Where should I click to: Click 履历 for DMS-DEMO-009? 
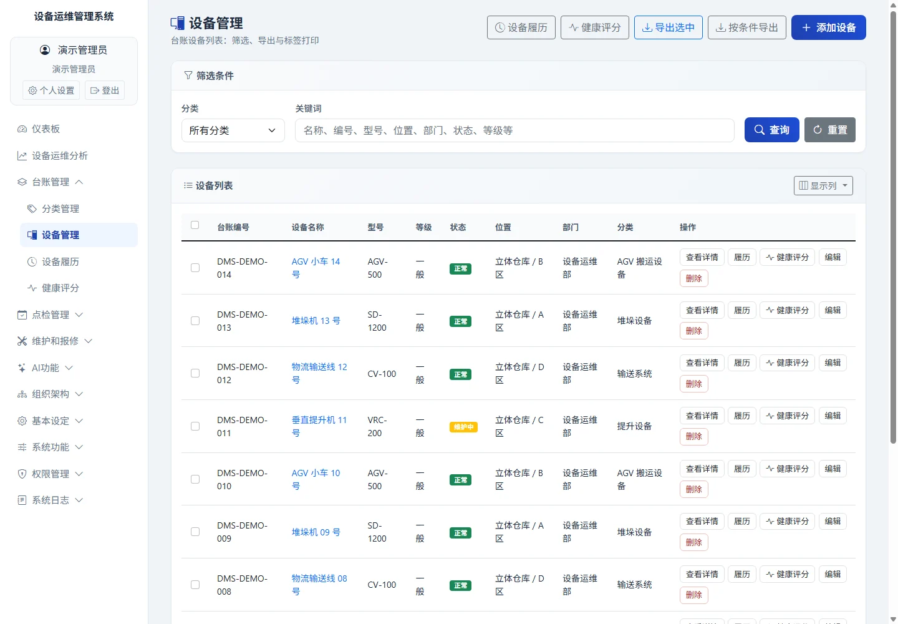742,521
